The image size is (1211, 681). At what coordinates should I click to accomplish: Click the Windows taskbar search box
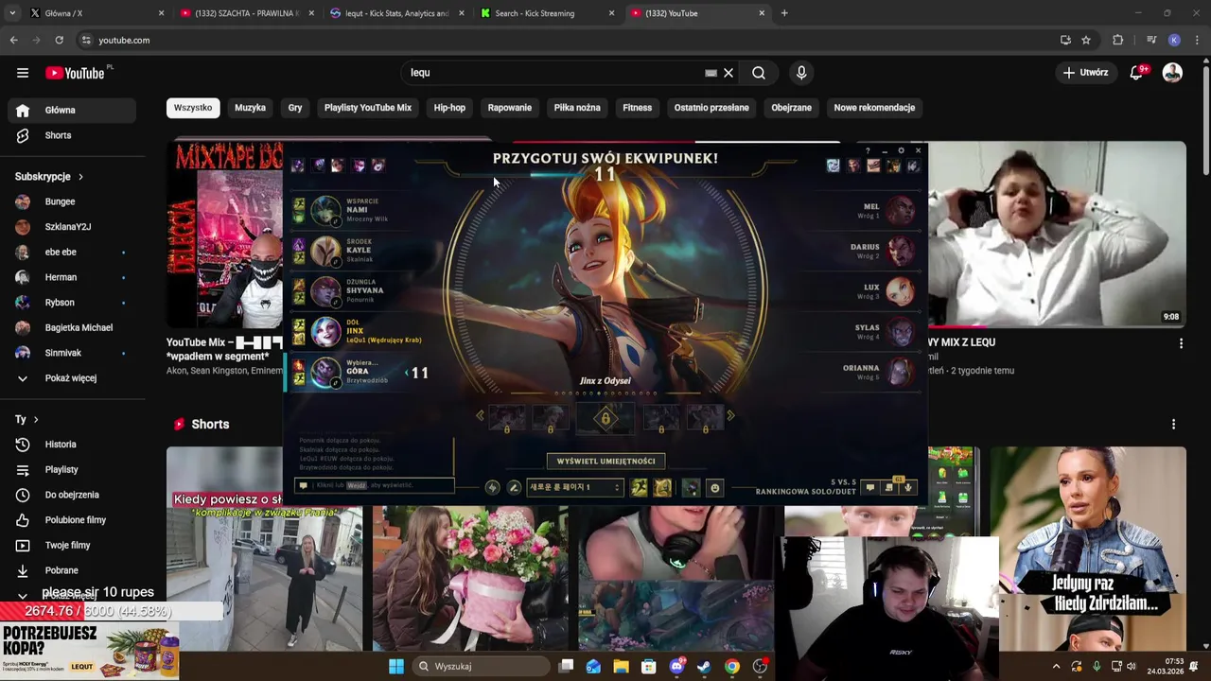[483, 666]
